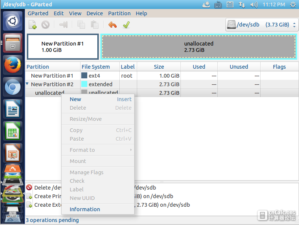Click the Copy partition toolbar icon

81,25
